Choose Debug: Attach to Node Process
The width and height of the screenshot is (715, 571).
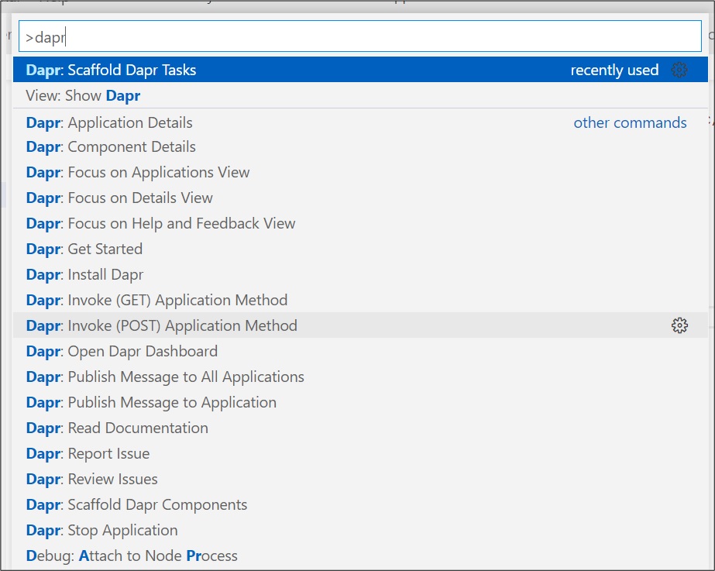pyautogui.click(x=132, y=556)
